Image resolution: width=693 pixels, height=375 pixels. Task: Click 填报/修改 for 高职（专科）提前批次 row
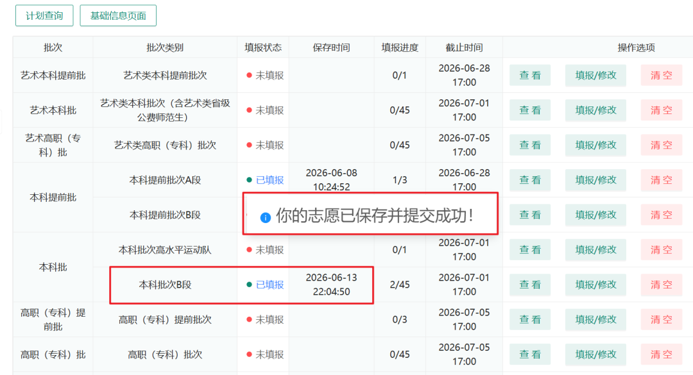[x=595, y=319]
